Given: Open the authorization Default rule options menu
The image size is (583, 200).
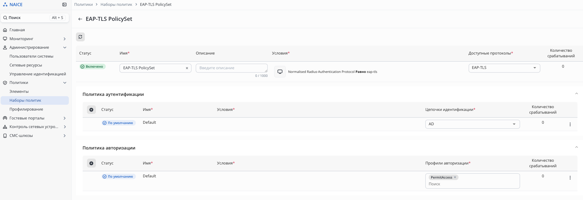Looking at the screenshot, I should (570, 178).
